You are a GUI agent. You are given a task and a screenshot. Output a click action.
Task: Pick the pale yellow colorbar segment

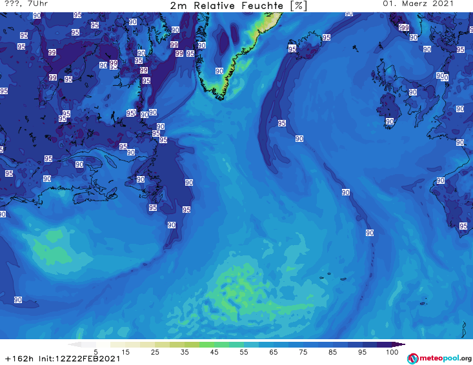click(x=117, y=344)
